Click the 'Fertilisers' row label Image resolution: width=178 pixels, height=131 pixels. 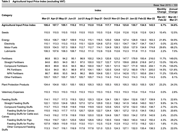(7, 59)
